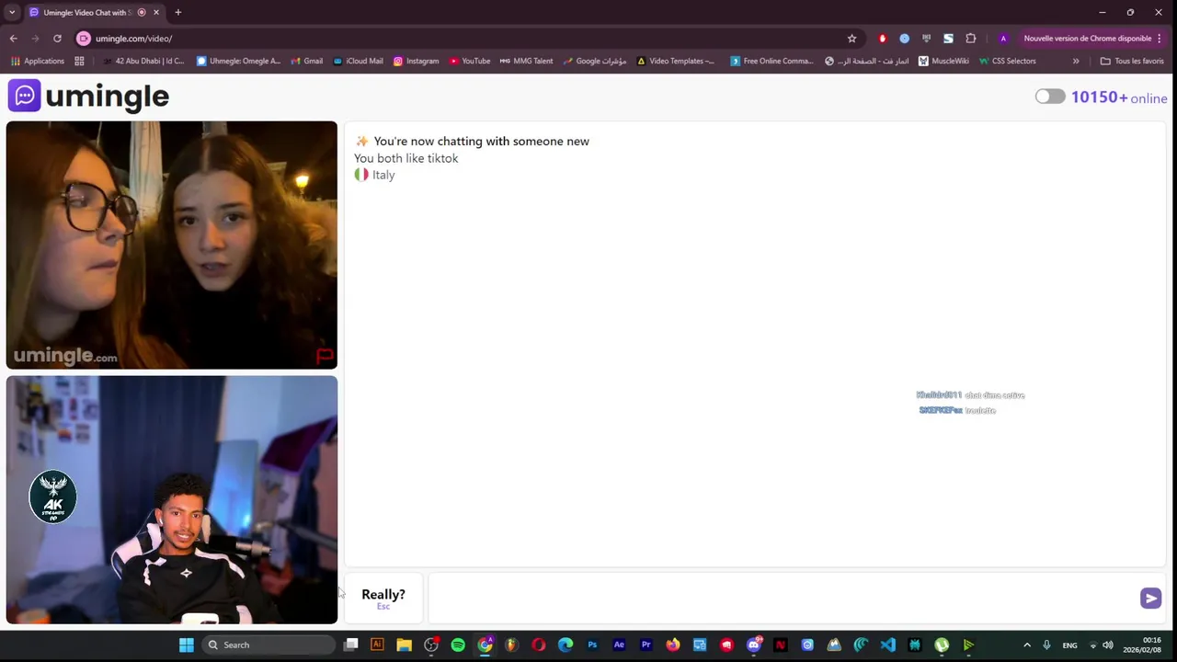The width and height of the screenshot is (1177, 662).
Task: Open the Video Templates bookmark
Action: (x=675, y=61)
